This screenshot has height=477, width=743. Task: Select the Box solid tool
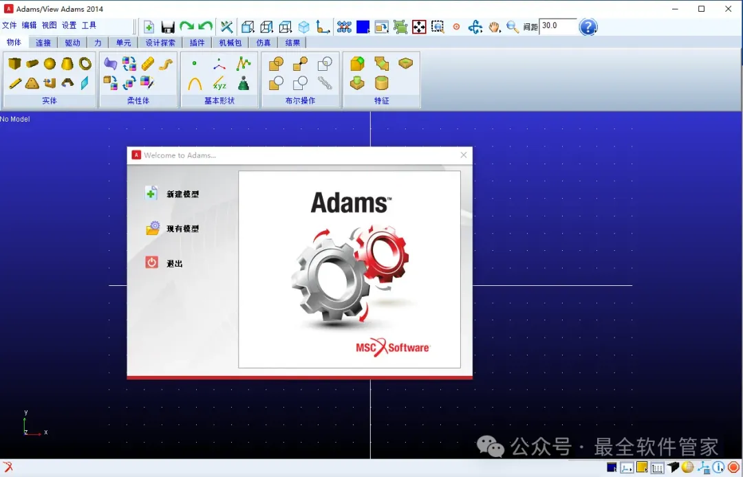[14, 63]
